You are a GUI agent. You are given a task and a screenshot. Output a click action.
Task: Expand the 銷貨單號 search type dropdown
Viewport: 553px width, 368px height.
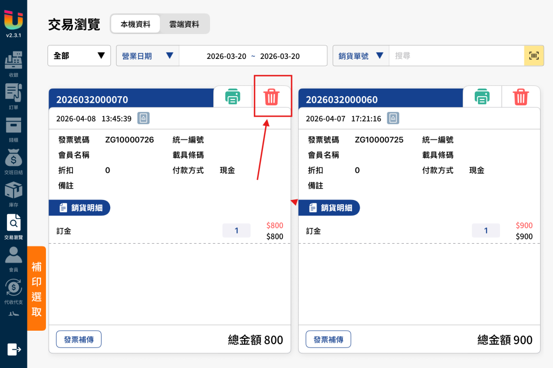[x=361, y=56]
